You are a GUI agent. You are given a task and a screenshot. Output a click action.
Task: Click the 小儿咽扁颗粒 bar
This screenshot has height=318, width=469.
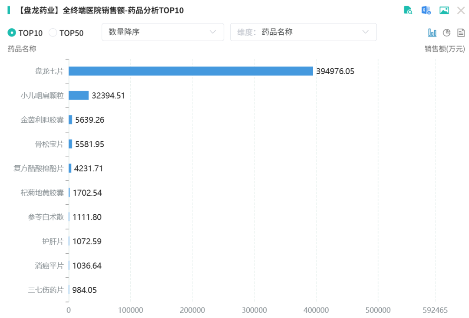[x=79, y=95]
